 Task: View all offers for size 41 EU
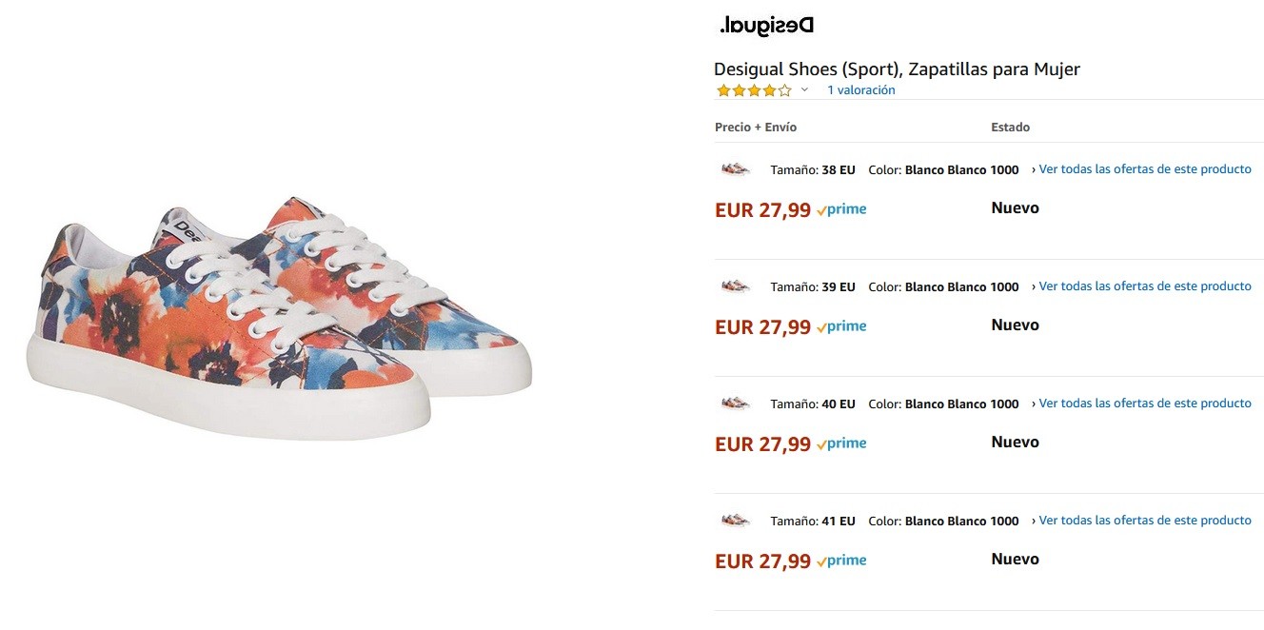click(x=1144, y=521)
